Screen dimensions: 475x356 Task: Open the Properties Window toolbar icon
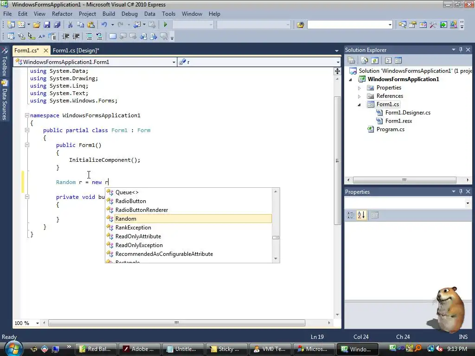[x=412, y=25]
